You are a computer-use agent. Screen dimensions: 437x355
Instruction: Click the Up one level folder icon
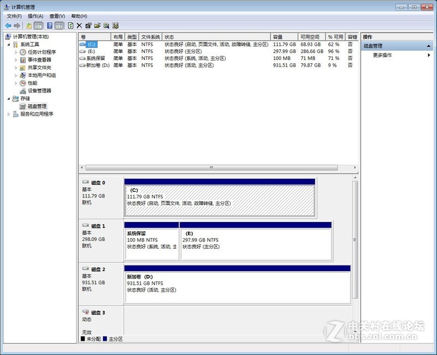29,26
